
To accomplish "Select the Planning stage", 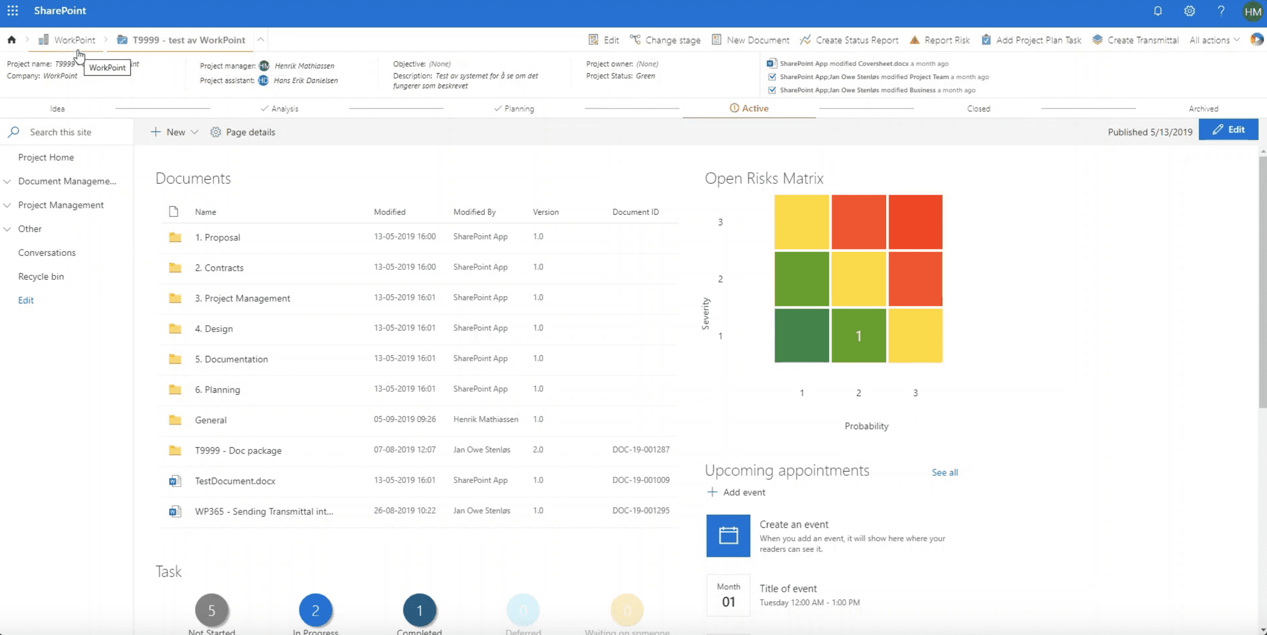I will tap(514, 109).
